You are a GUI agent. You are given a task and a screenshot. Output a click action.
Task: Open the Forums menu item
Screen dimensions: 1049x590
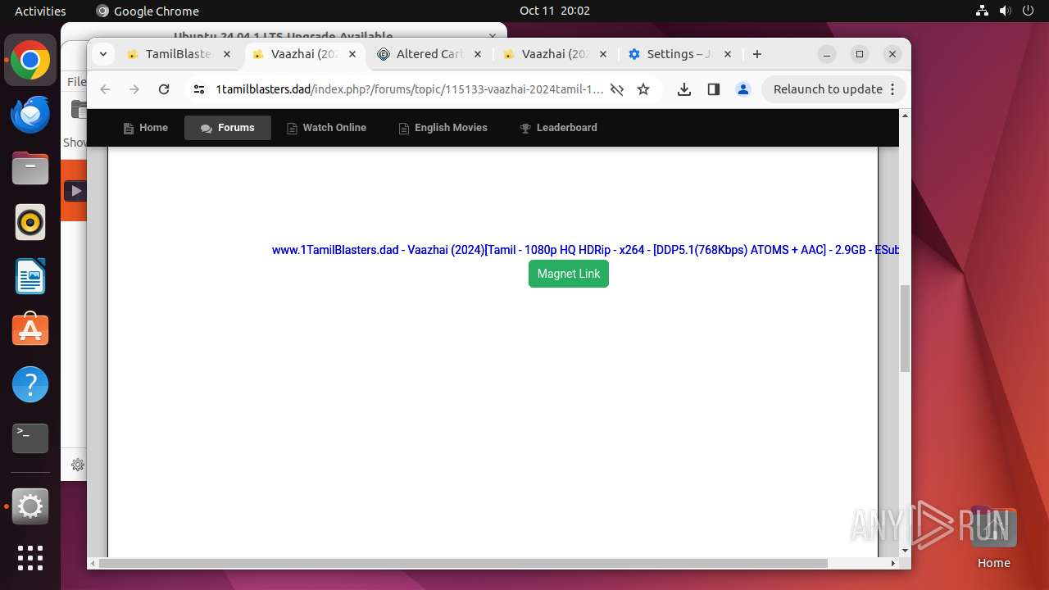click(228, 128)
